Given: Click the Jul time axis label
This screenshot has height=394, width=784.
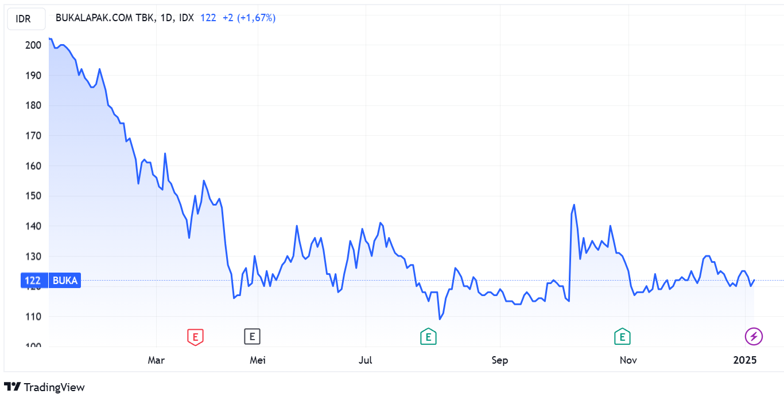Looking at the screenshot, I should pos(366,360).
